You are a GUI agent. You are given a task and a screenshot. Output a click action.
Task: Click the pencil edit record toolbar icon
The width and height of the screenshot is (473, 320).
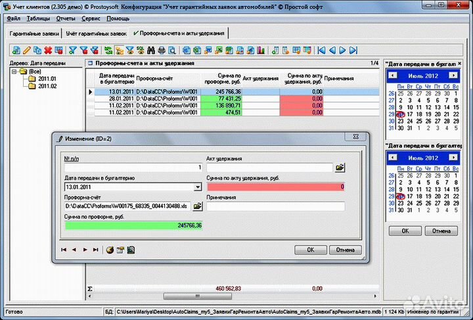coord(27,50)
